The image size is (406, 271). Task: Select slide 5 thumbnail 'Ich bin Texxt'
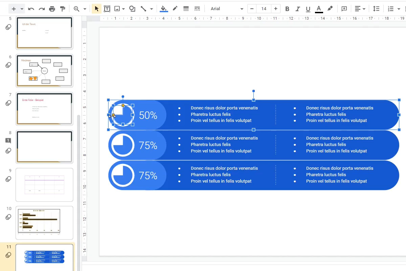click(x=44, y=33)
